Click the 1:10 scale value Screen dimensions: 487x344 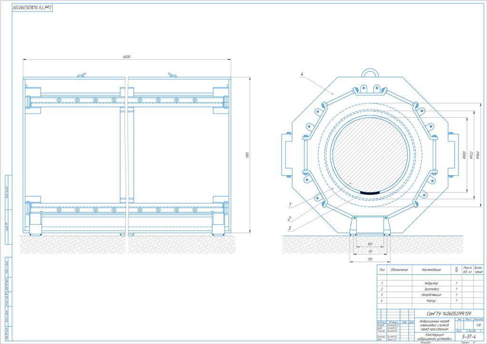(478, 325)
